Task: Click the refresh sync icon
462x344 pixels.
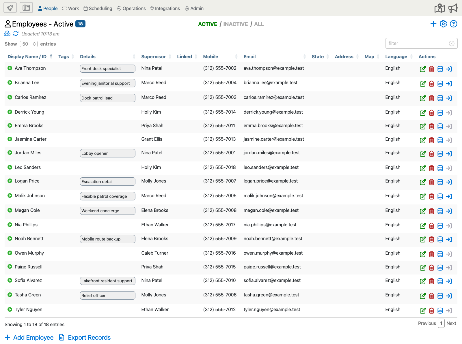Action: [16, 34]
